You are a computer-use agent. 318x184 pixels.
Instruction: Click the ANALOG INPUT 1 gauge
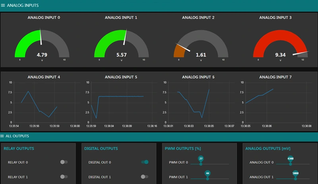click(x=122, y=44)
